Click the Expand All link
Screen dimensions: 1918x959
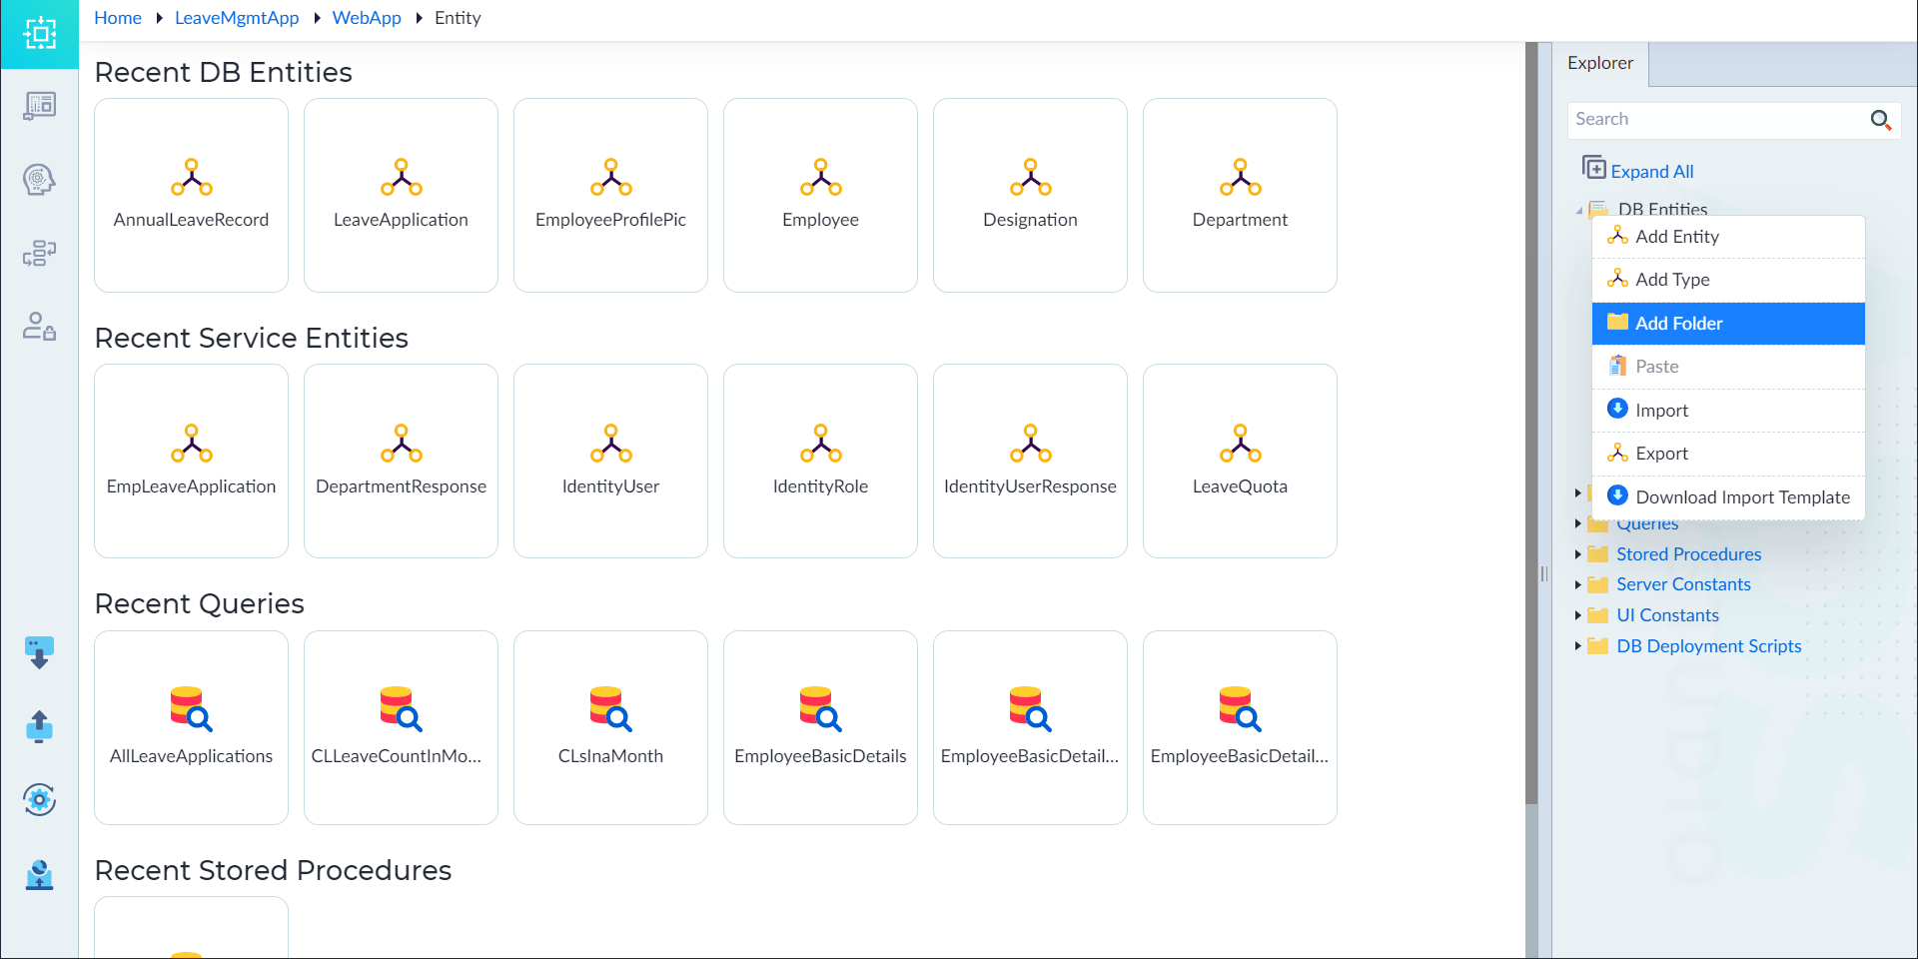1651,172
